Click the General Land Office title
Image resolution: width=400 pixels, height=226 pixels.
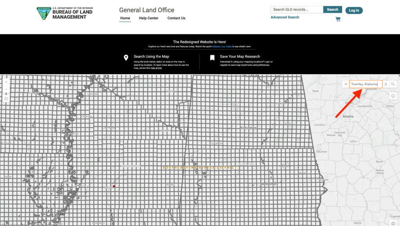pos(147,10)
